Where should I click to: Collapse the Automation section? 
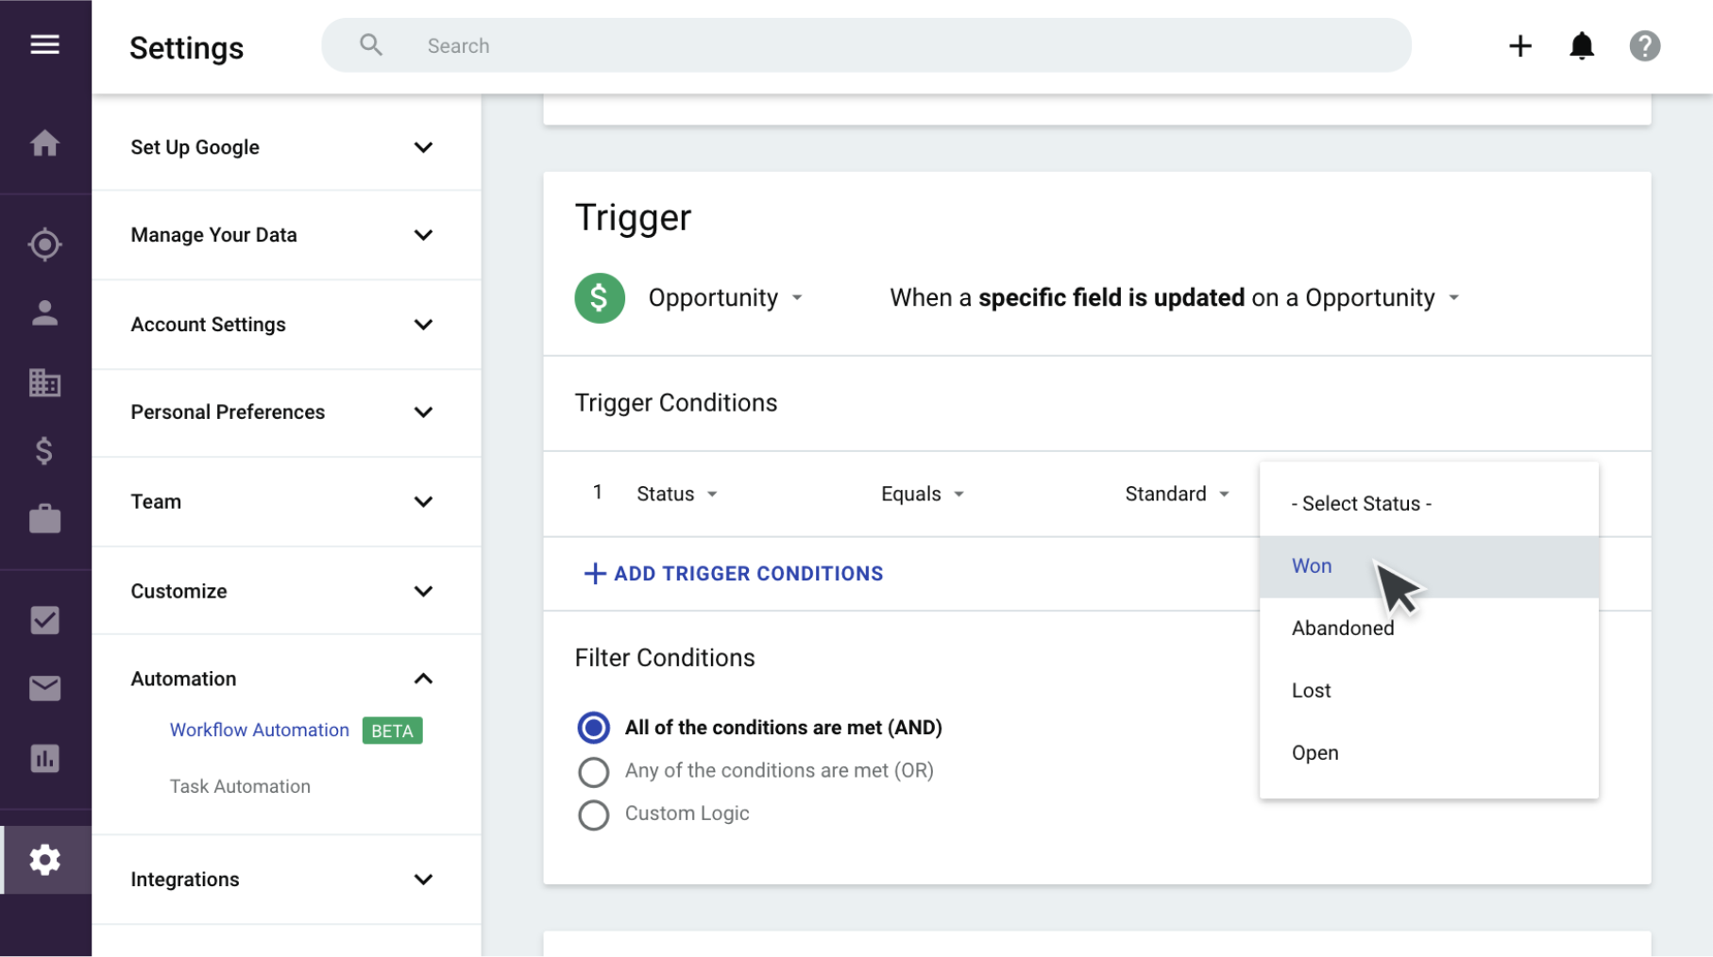click(x=423, y=678)
